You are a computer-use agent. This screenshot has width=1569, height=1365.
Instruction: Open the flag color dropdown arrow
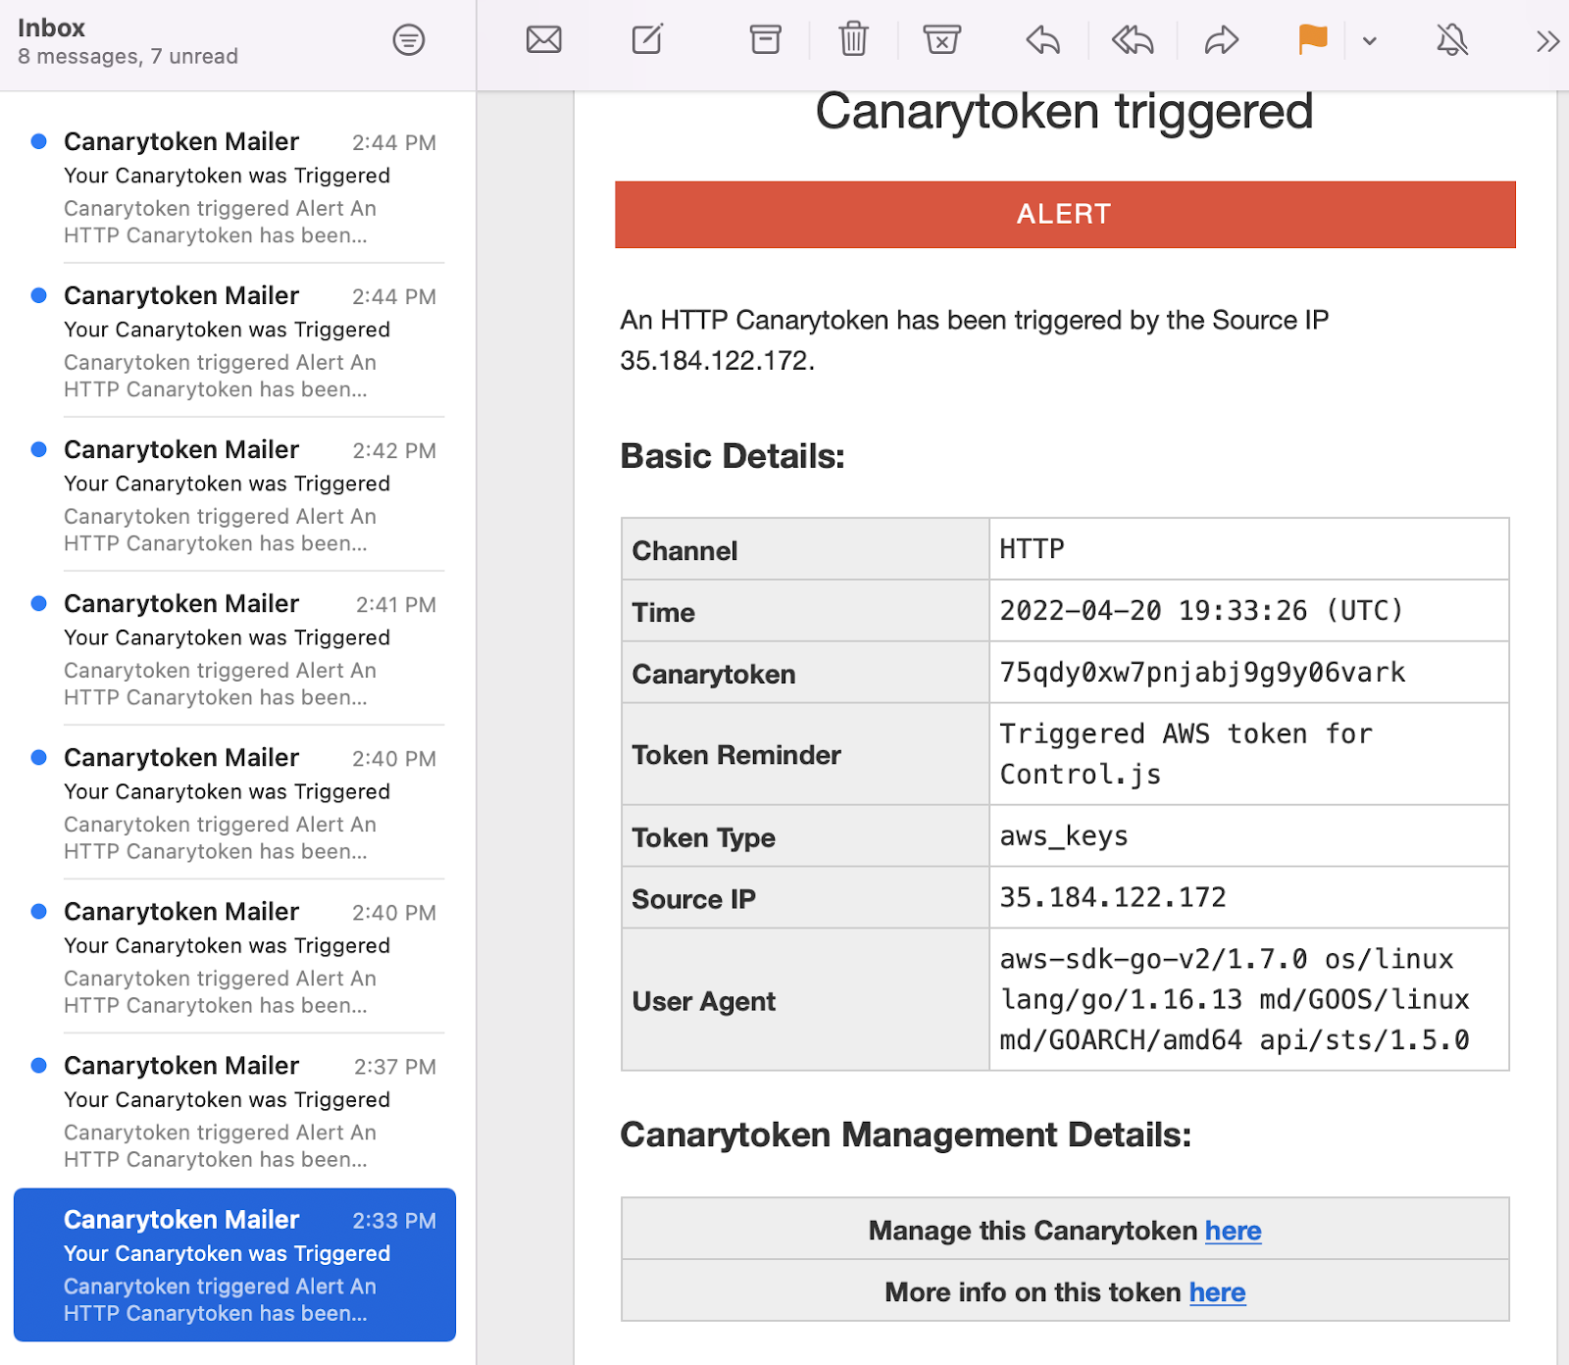point(1370,41)
